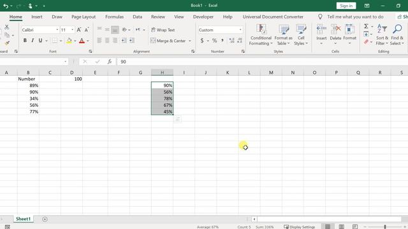This screenshot has height=229, width=408.
Task: Toggle Top Align
Action: coord(99,30)
